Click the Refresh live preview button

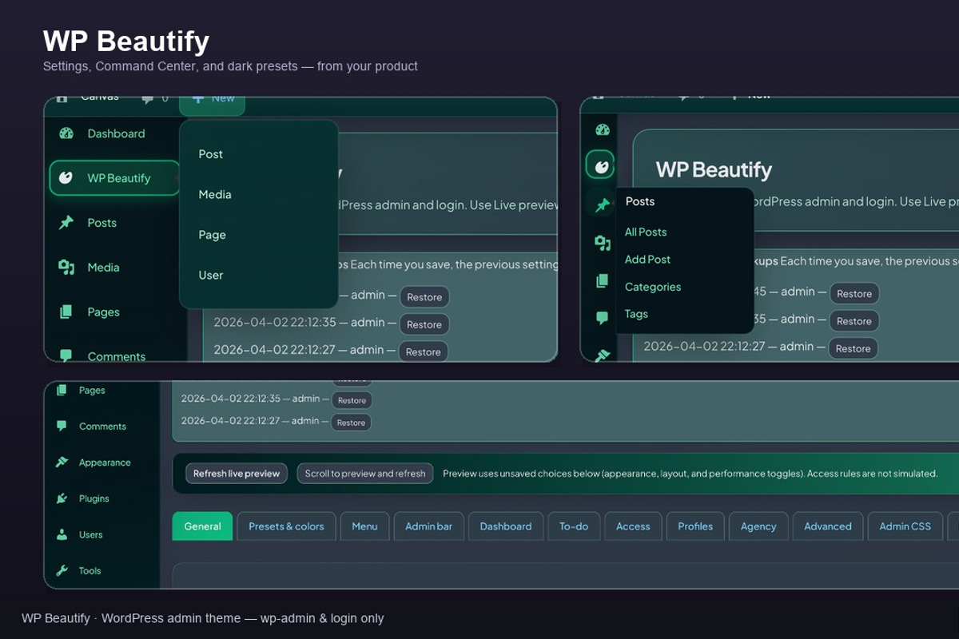(237, 474)
